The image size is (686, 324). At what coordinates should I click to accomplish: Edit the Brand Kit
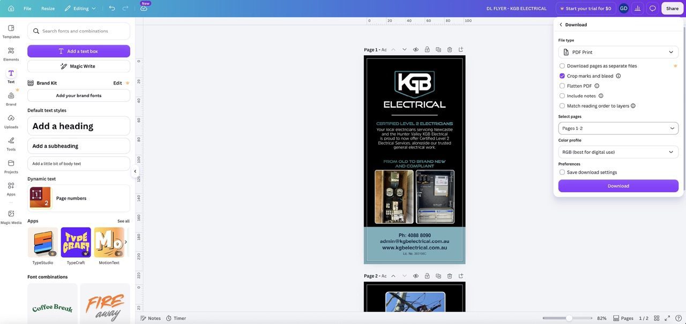pos(117,83)
